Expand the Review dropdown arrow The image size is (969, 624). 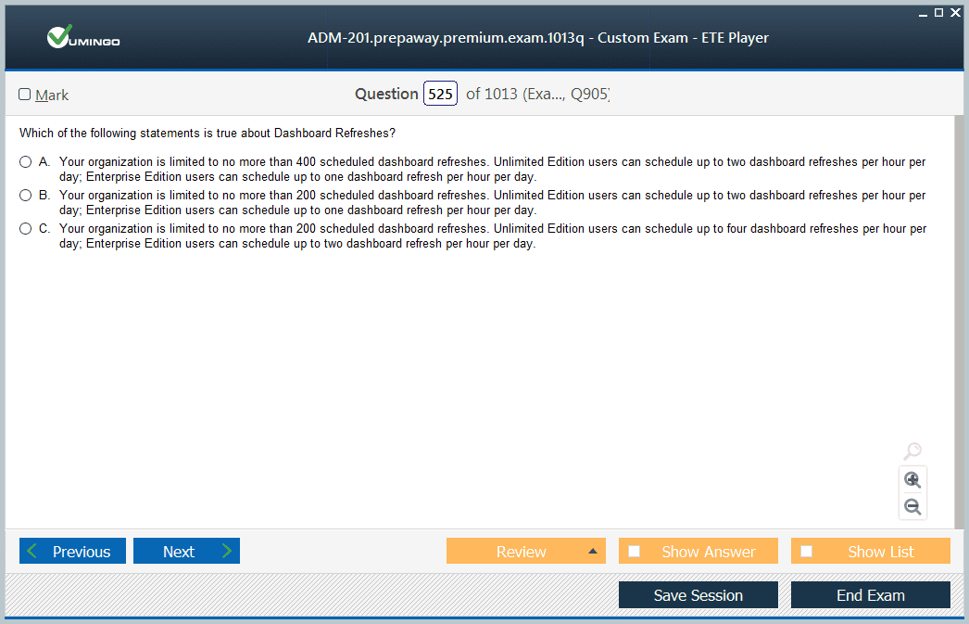coord(592,552)
